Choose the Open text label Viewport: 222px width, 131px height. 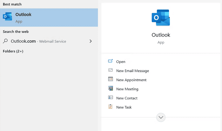[121, 62]
